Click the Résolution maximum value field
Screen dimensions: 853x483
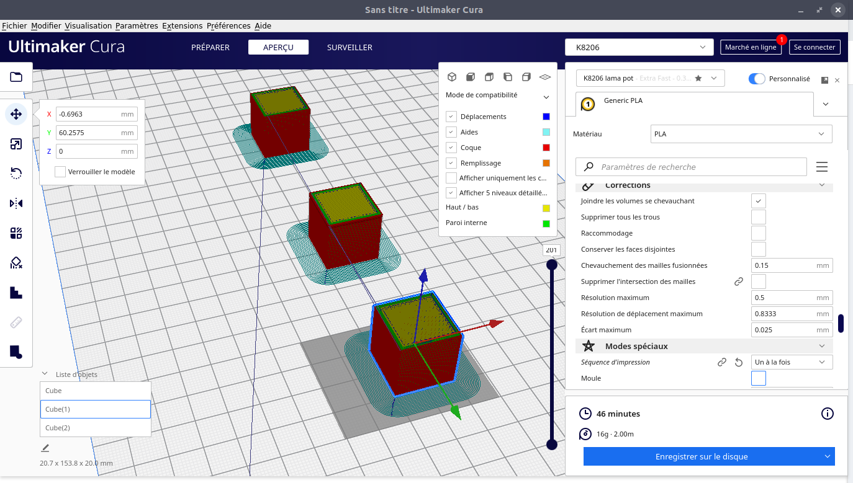pos(792,298)
